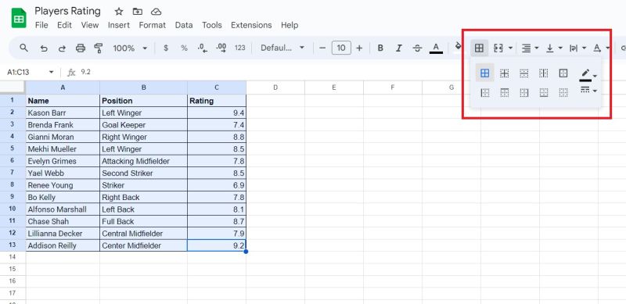Apply all borders in the borders panel
626x304 pixels.
(484, 73)
